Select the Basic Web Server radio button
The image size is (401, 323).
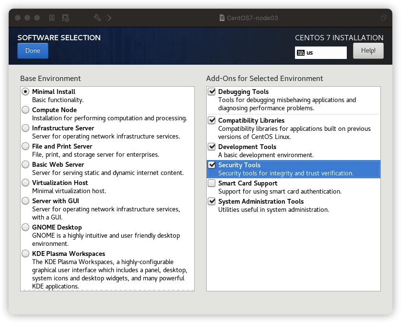tap(25, 164)
